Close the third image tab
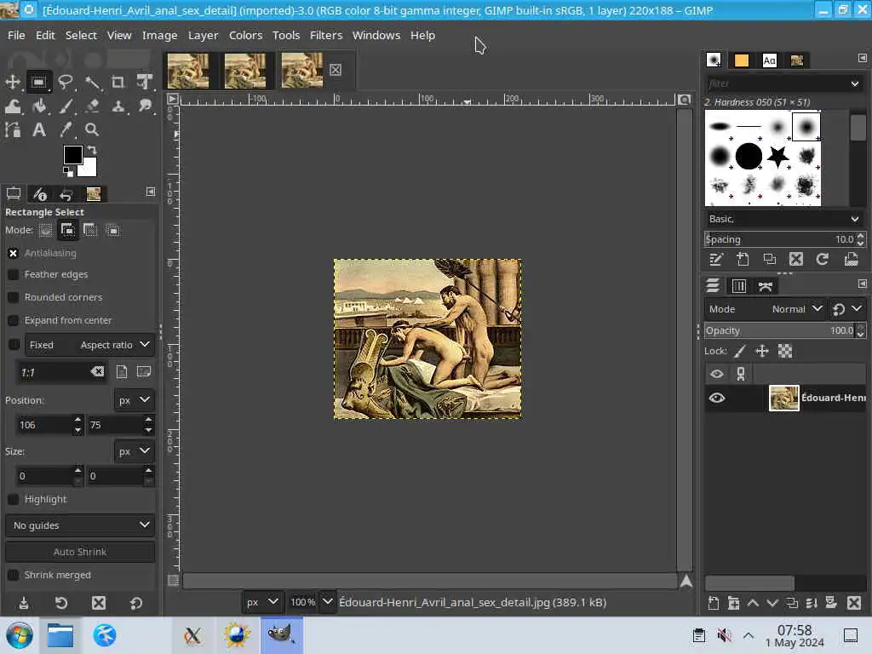 336,70
